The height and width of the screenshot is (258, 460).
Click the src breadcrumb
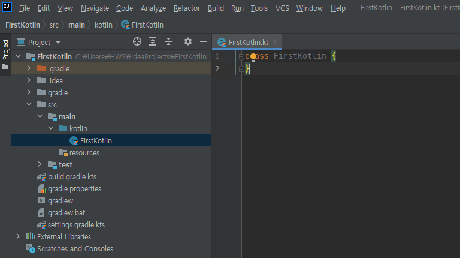click(54, 25)
